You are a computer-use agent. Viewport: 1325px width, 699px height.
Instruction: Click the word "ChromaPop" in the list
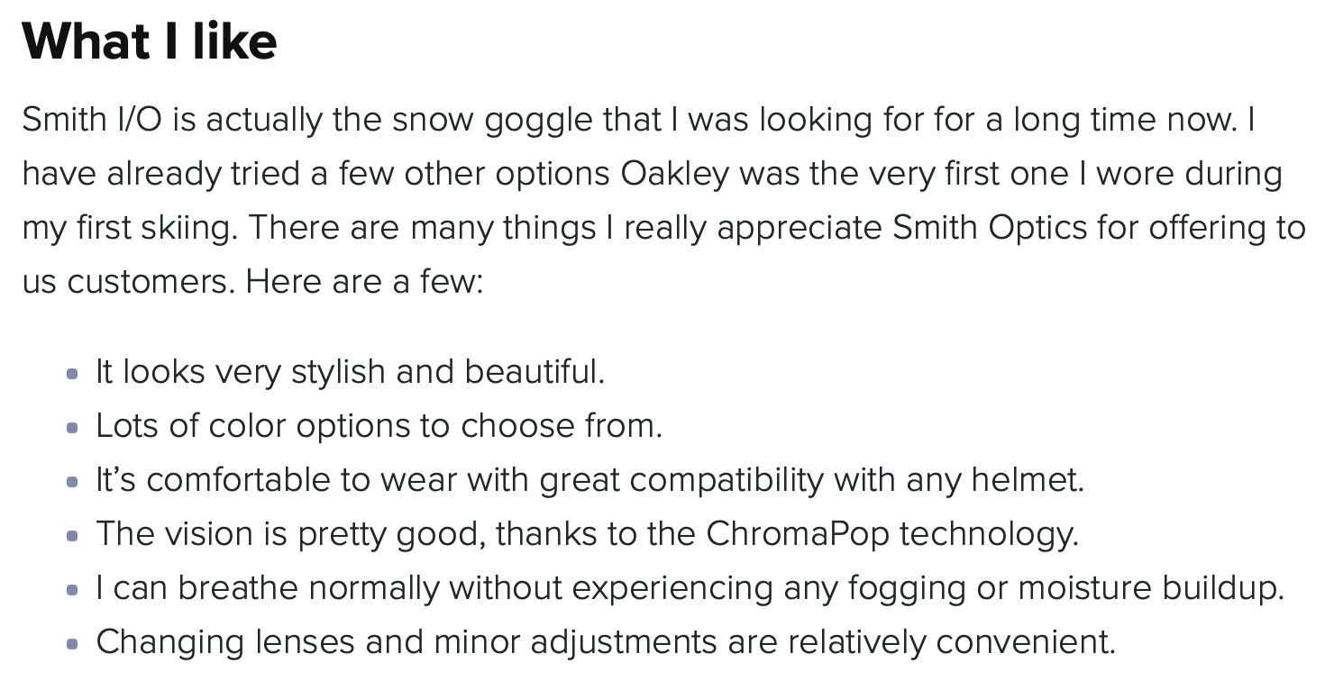[x=797, y=534]
